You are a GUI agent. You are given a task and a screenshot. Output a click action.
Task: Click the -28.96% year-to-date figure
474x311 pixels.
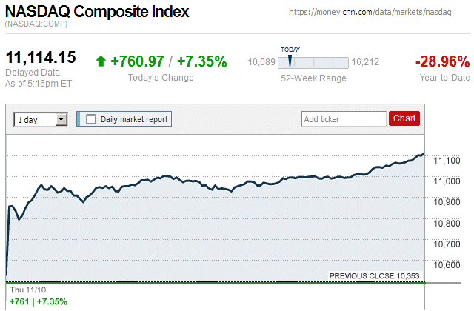tap(442, 61)
